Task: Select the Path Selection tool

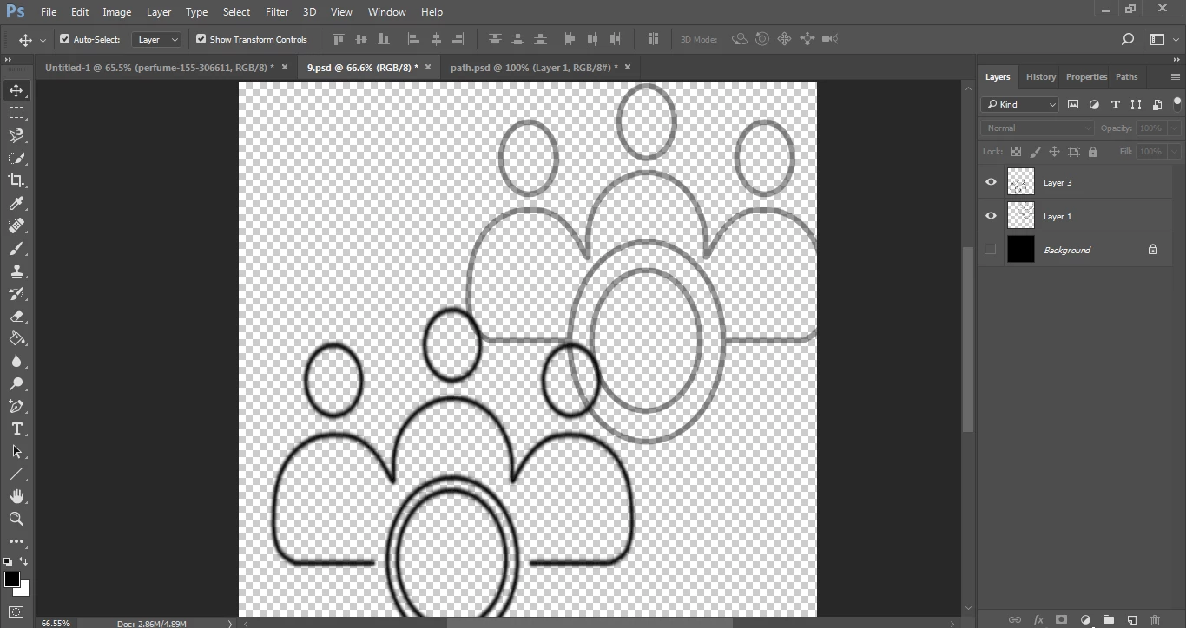Action: 16,451
